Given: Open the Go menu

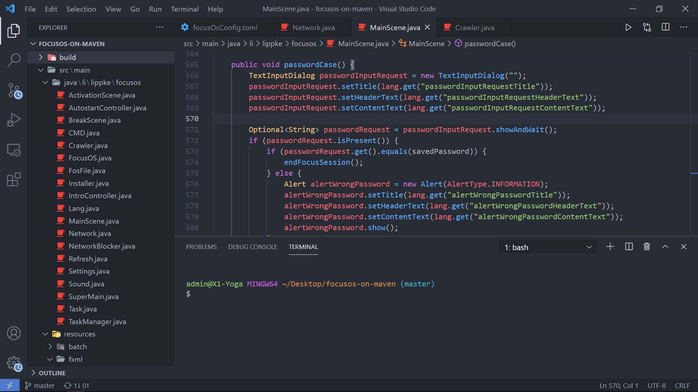Looking at the screenshot, I should click(135, 9).
